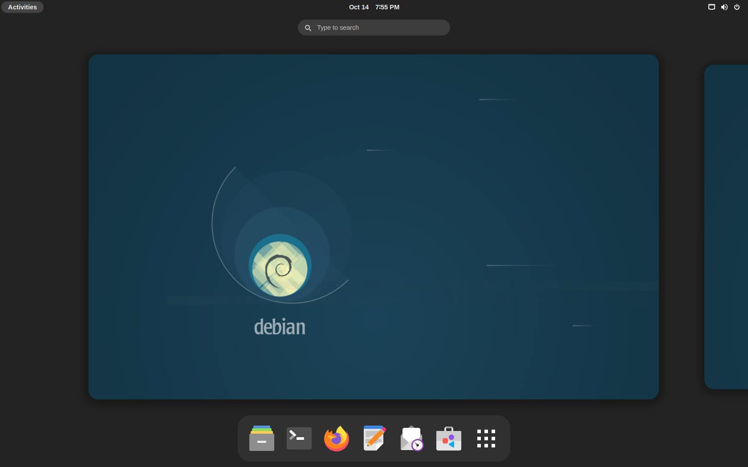Show the all applications grid
This screenshot has height=467, width=748.
pos(486,438)
